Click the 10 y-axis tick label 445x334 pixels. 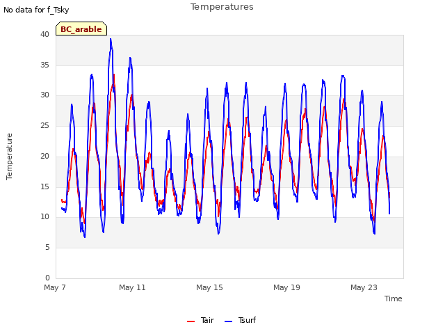[44, 217]
